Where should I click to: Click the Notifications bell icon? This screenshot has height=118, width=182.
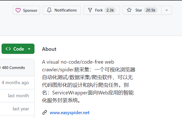[49, 10]
